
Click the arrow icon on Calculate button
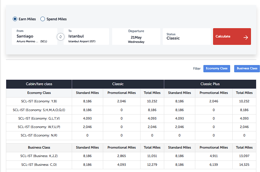tap(246, 37)
